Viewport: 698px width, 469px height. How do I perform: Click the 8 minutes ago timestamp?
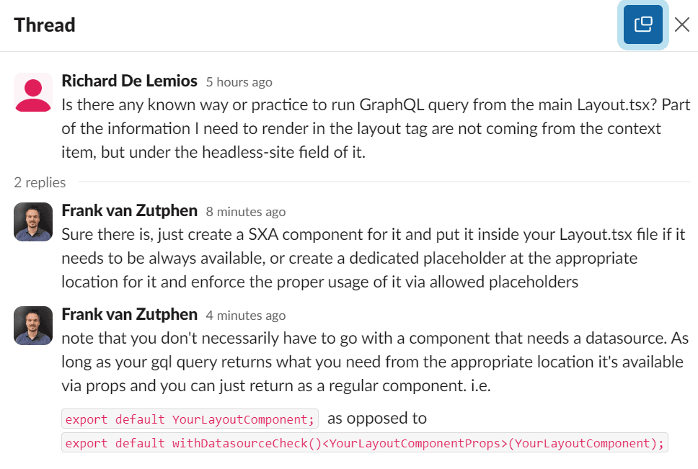(x=246, y=212)
